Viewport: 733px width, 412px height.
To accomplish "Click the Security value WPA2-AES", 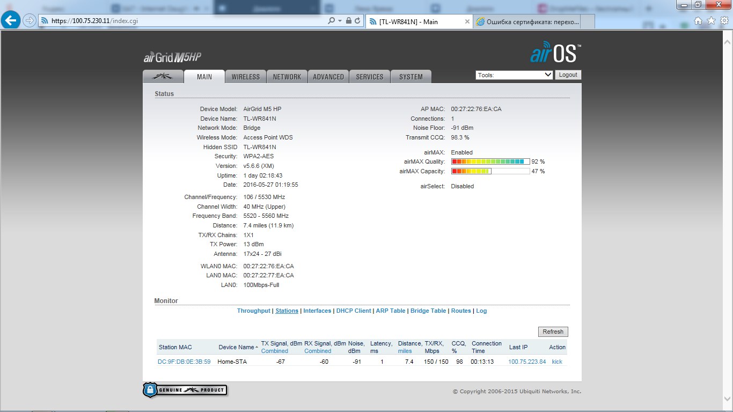I will pos(259,156).
